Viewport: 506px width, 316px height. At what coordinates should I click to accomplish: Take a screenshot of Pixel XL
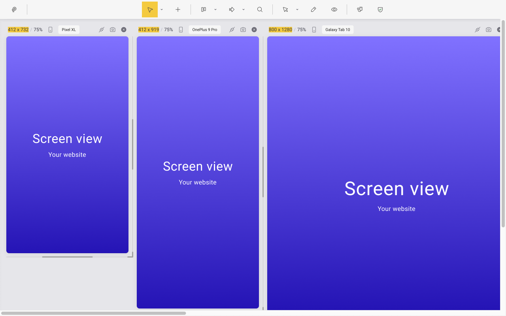[x=113, y=30]
